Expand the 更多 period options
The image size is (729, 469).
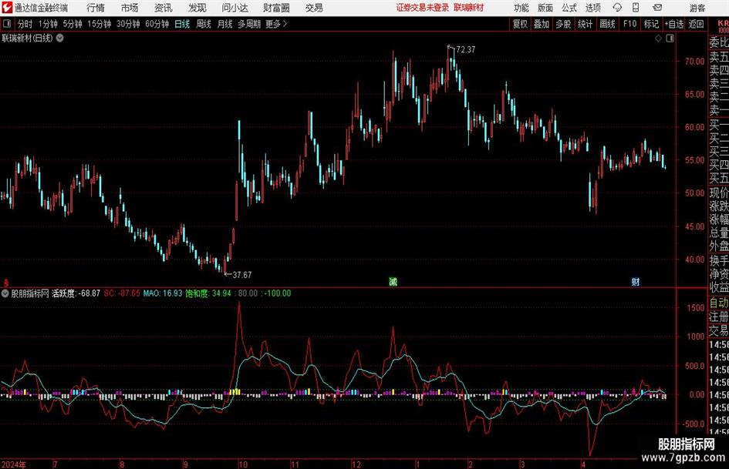coord(276,24)
